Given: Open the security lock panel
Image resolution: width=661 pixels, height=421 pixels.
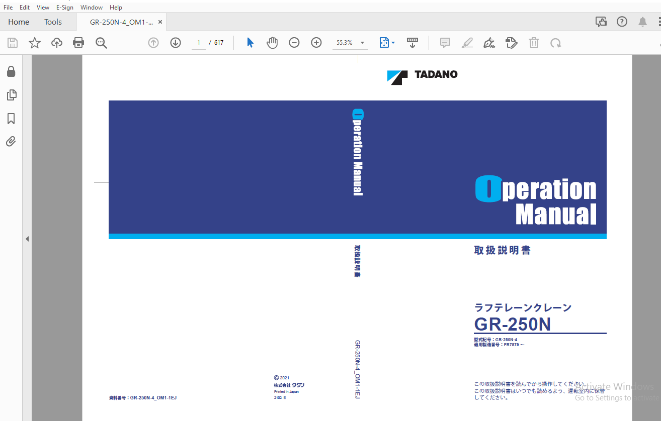Looking at the screenshot, I should click(x=11, y=71).
